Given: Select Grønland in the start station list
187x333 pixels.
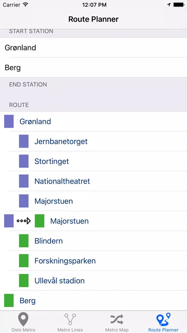Looking at the screenshot, I should pos(94,47).
